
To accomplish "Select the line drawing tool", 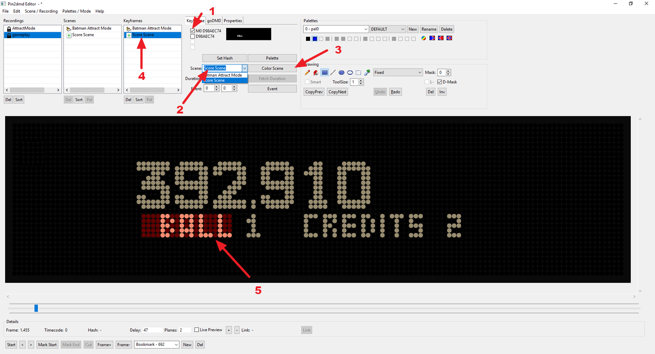I will [x=333, y=73].
